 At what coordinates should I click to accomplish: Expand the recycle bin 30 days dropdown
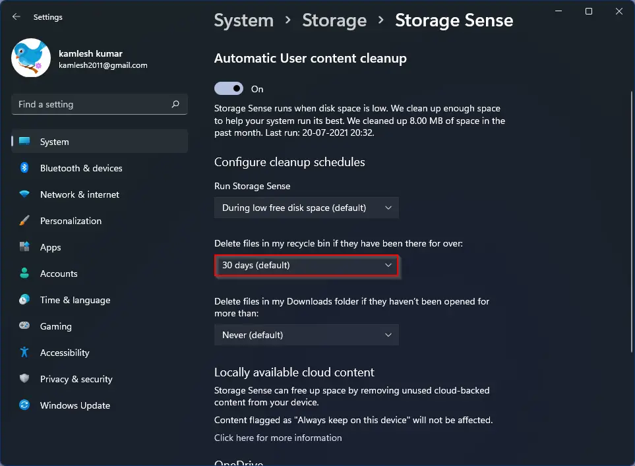click(307, 265)
